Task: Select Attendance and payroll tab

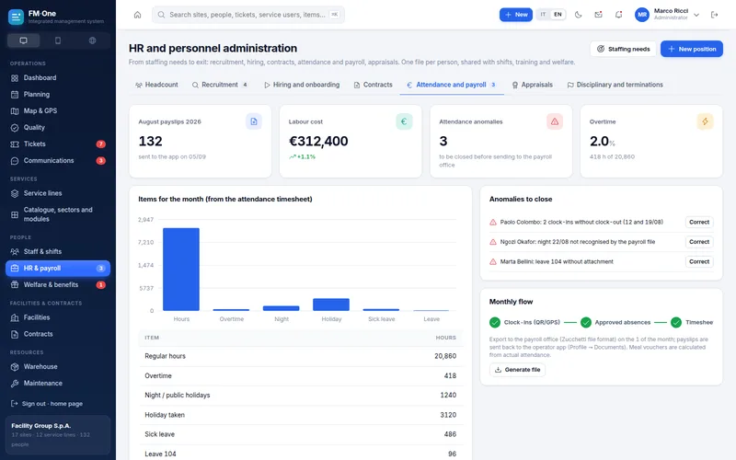Action: pyautogui.click(x=452, y=85)
